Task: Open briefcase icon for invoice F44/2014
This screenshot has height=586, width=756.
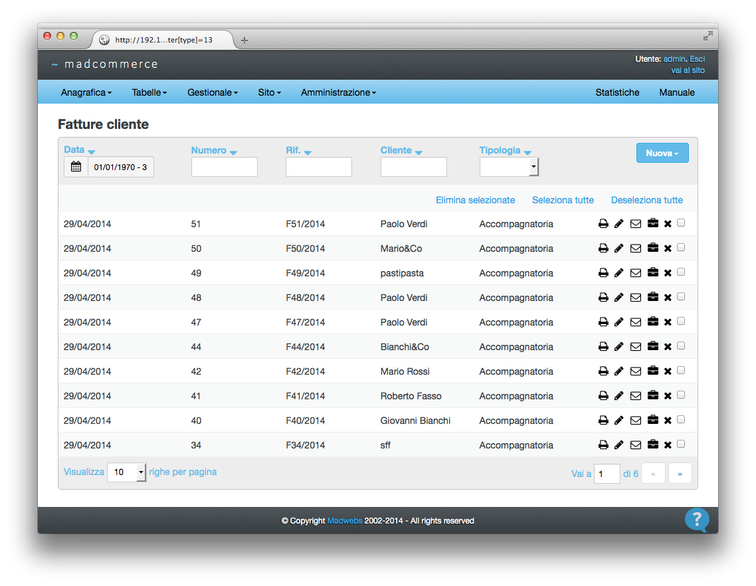Action: click(653, 346)
